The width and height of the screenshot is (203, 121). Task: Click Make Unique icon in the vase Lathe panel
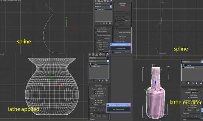[99, 80]
